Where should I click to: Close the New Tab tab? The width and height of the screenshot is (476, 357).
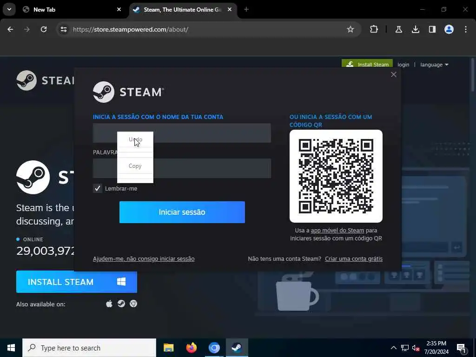pyautogui.click(x=119, y=9)
